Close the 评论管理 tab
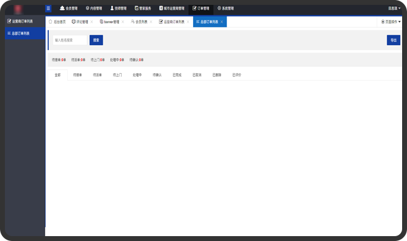 [x=92, y=22]
